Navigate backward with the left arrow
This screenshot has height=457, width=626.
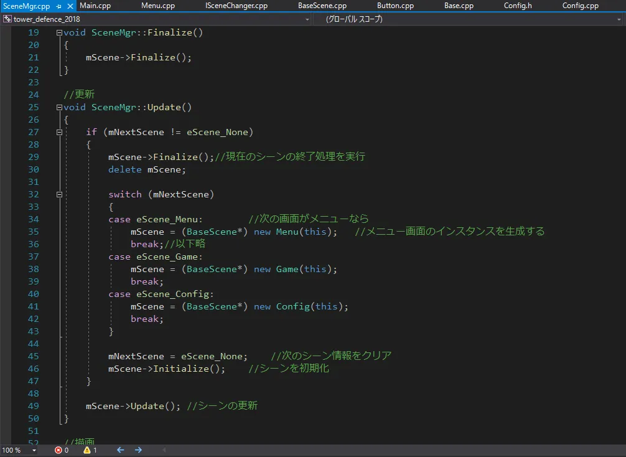pos(120,450)
